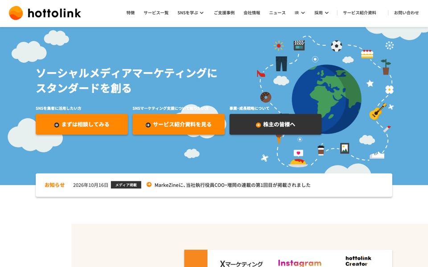Open the ニュース nav link
428x267 pixels.
277,13
